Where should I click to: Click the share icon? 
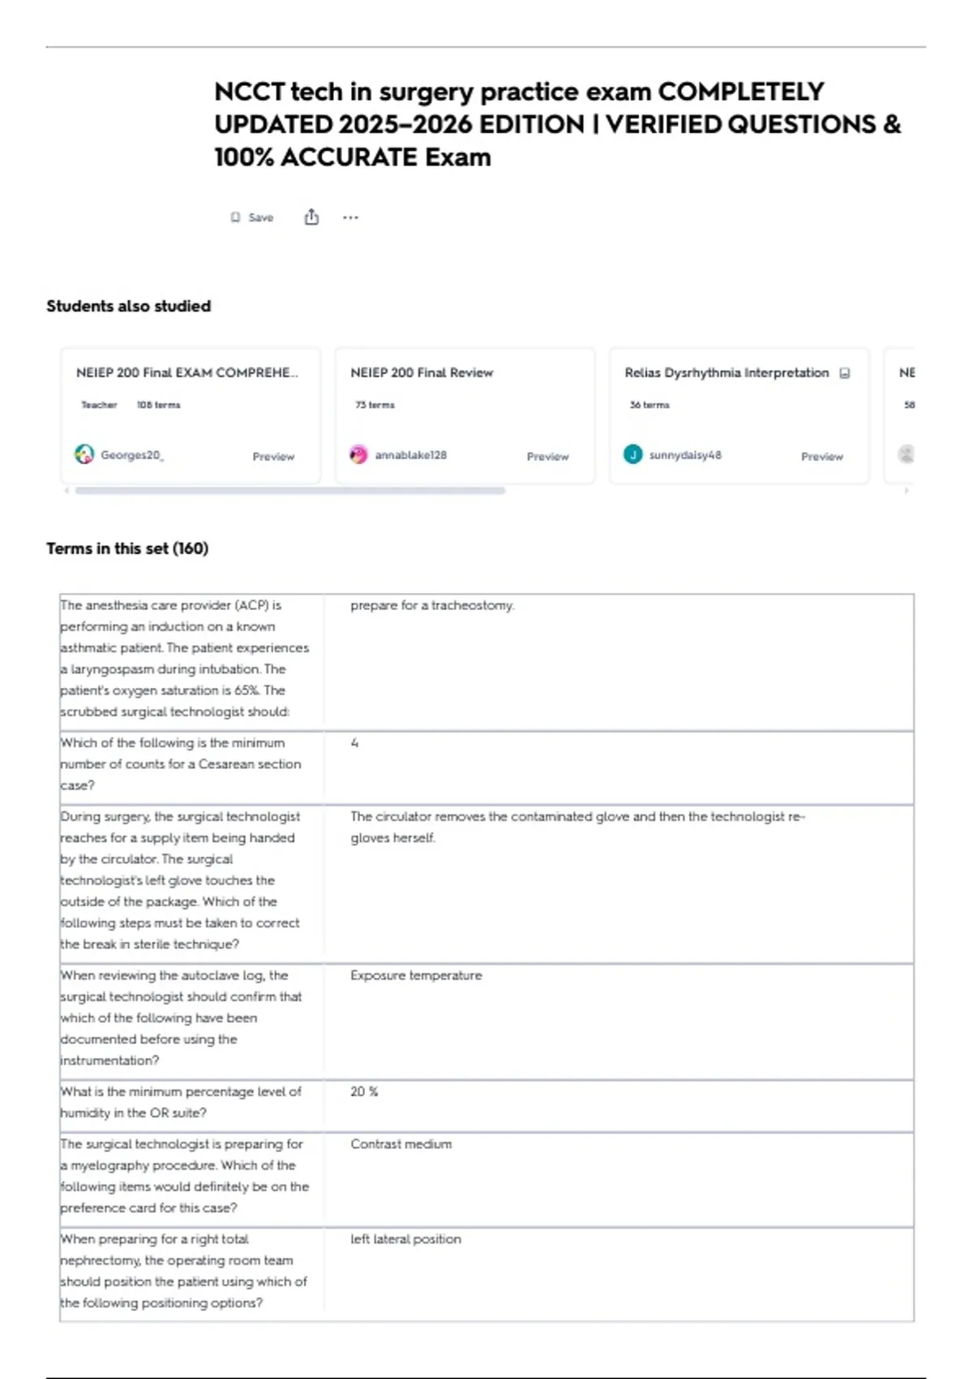point(311,217)
